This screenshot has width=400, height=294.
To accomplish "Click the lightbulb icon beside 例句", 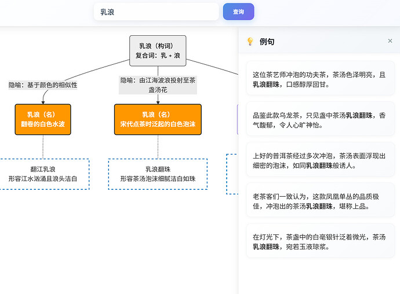I will (x=250, y=42).
